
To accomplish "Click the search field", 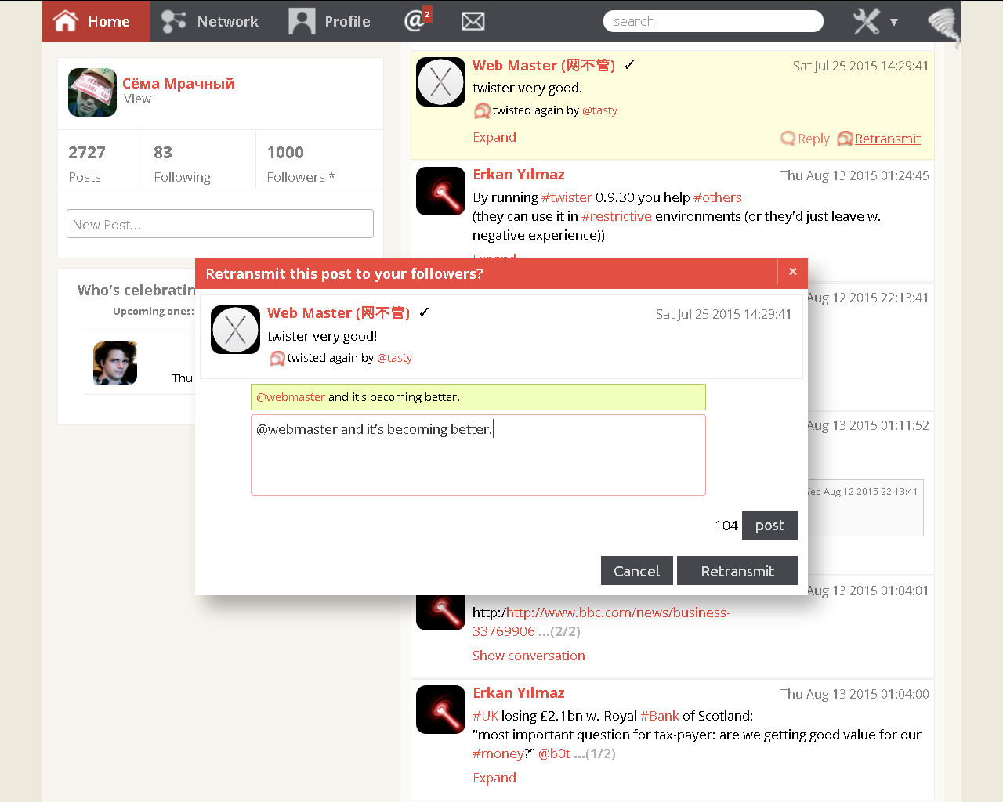I will pyautogui.click(x=712, y=21).
